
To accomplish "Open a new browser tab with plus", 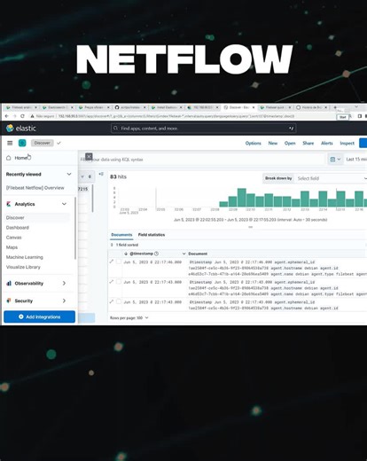I will [x=335, y=107].
